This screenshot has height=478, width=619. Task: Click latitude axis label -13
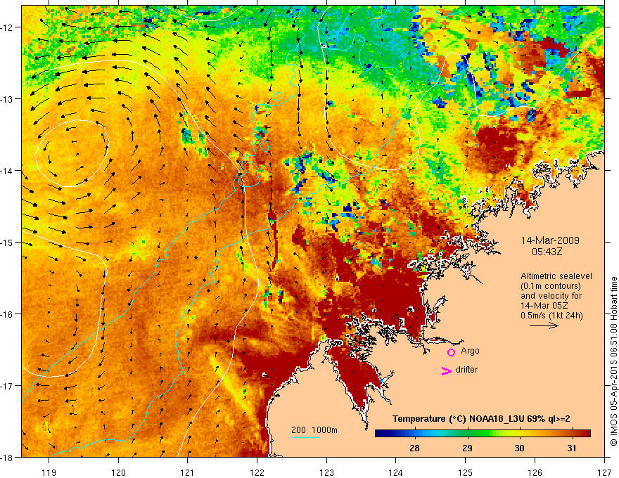(x=8, y=99)
